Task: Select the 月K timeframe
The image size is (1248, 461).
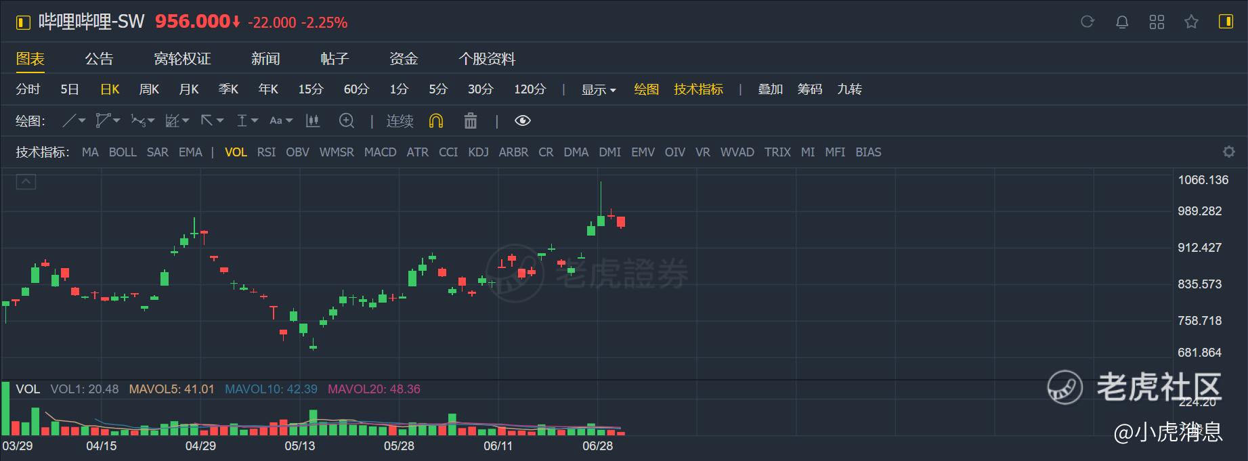Action: 189,89
